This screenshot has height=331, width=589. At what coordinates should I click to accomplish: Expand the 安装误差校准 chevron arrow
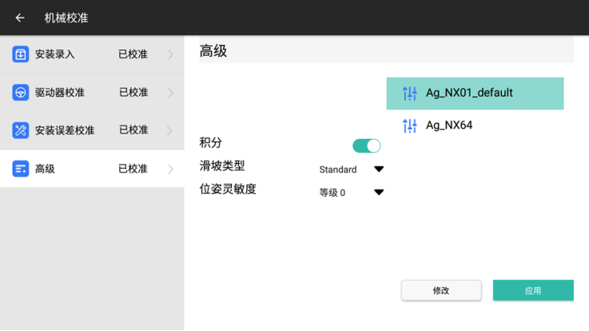point(170,130)
